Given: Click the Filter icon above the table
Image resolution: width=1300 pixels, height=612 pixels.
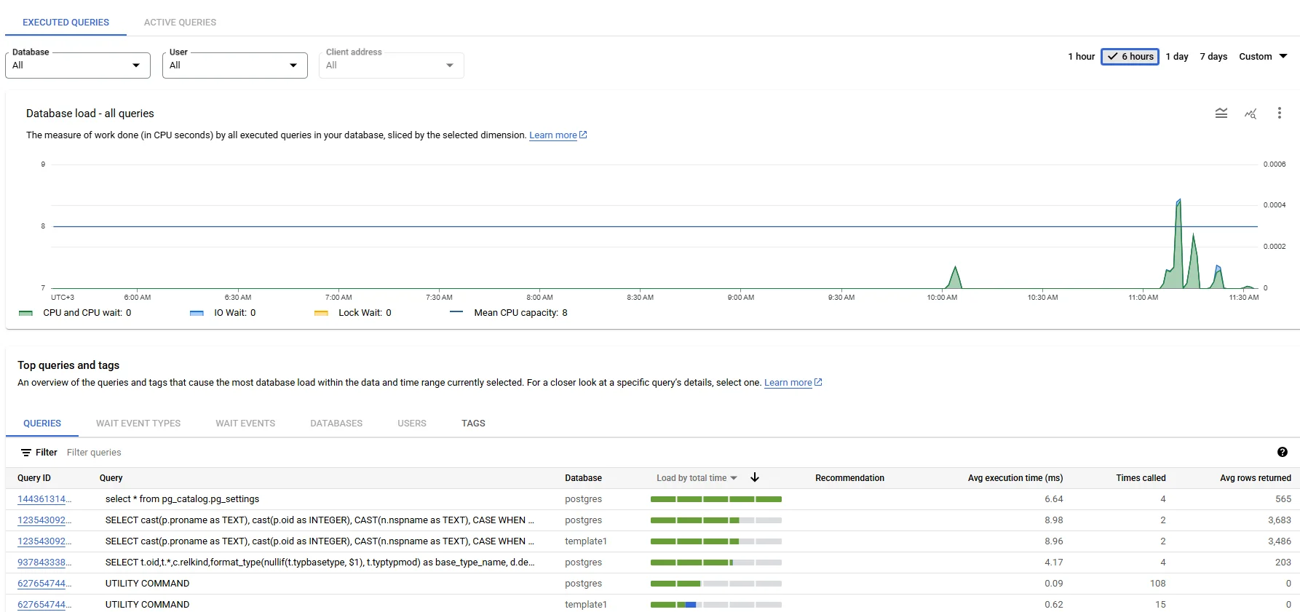Looking at the screenshot, I should tap(26, 453).
